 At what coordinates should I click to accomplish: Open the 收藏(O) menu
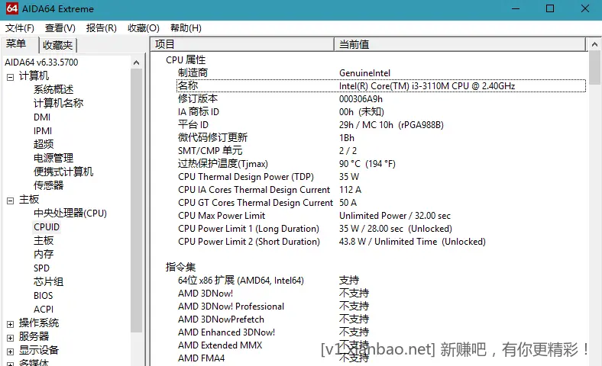(x=143, y=28)
